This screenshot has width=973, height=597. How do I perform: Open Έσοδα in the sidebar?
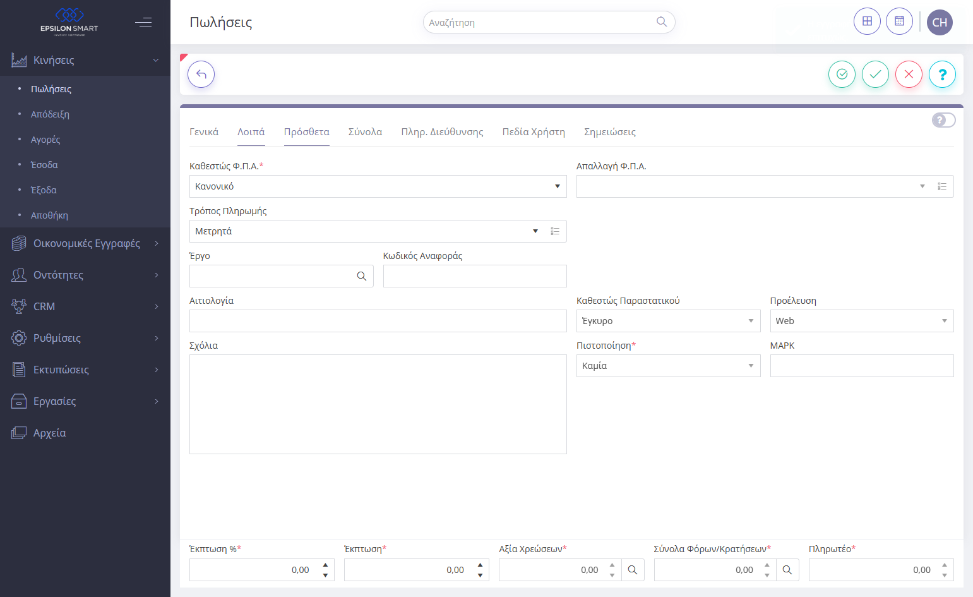click(44, 165)
